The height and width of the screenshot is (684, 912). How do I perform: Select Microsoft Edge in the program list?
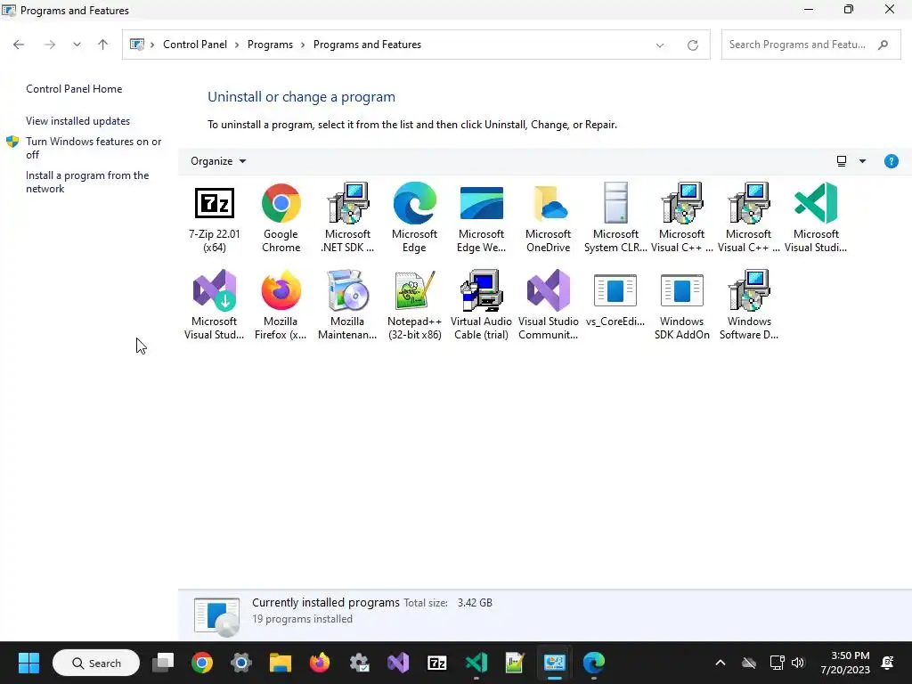414,219
